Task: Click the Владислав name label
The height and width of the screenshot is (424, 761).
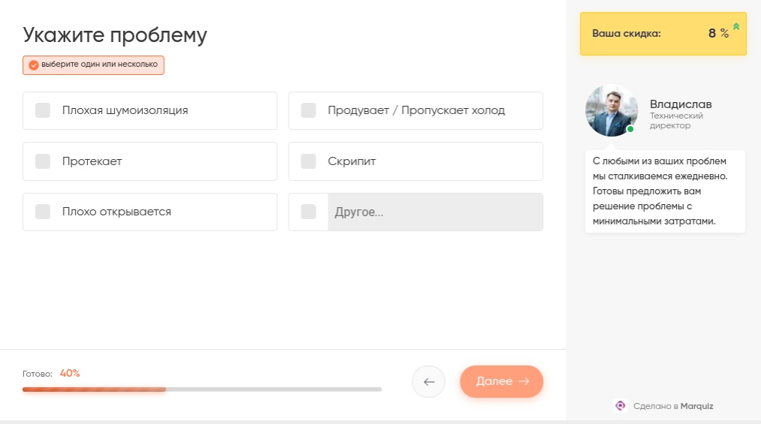Action: tap(681, 104)
